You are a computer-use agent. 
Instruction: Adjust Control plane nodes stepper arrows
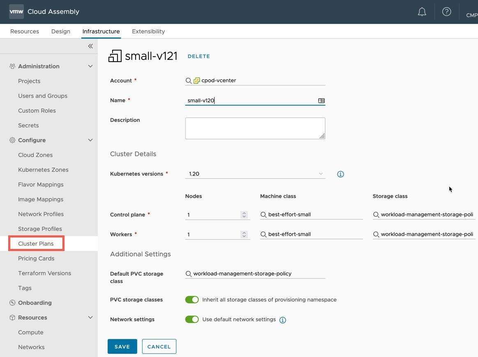point(244,214)
